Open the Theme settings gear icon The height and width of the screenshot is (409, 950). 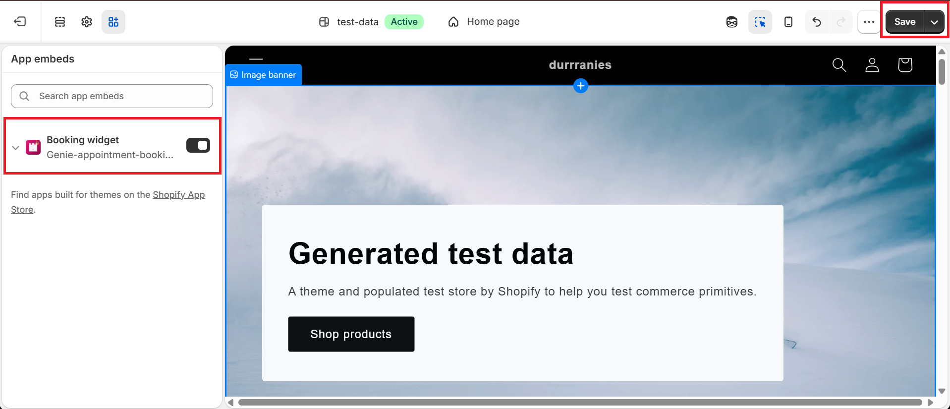pos(87,22)
